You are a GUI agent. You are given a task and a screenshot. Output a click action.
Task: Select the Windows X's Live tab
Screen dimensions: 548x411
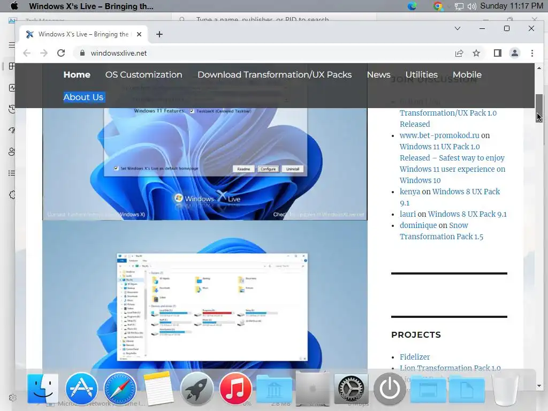[84, 34]
